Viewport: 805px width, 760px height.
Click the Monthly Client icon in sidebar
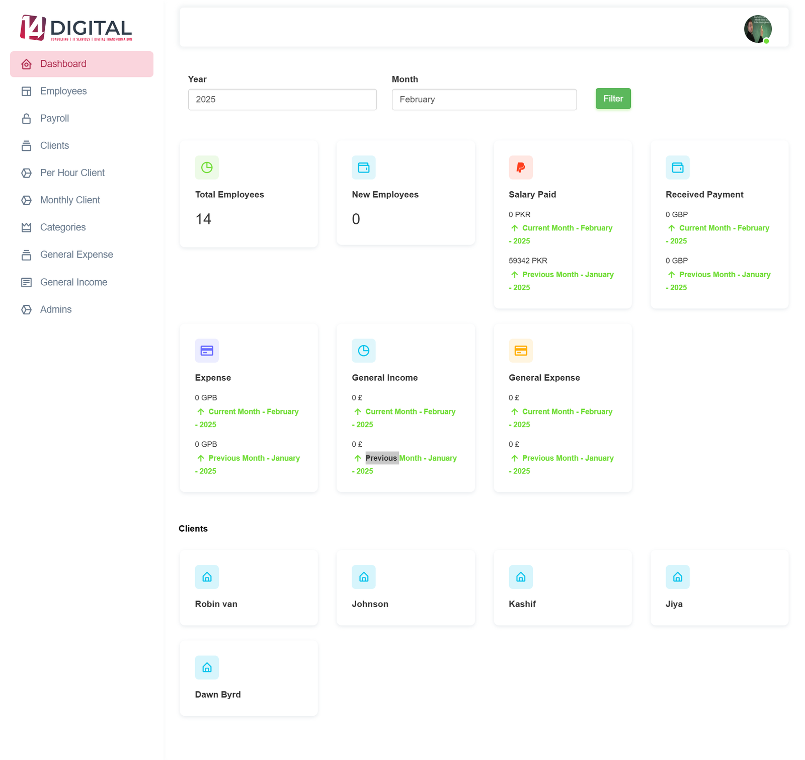(x=27, y=200)
